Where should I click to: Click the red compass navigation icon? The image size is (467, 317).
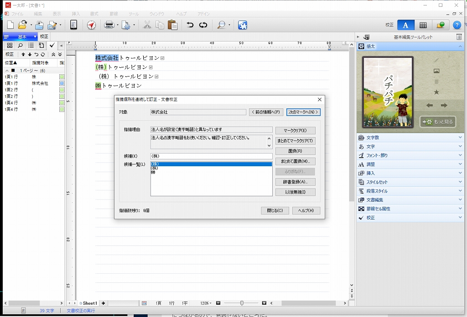[91, 25]
